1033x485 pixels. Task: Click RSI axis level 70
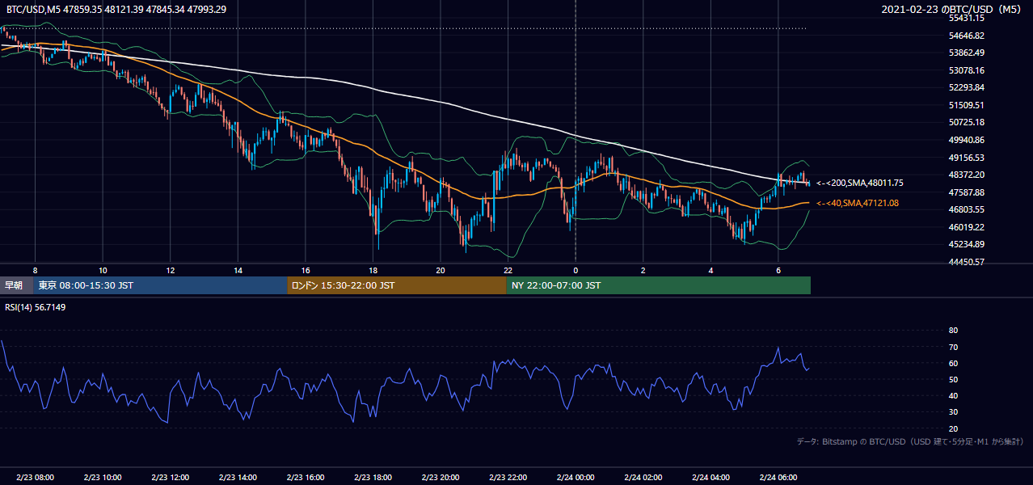[x=953, y=347]
